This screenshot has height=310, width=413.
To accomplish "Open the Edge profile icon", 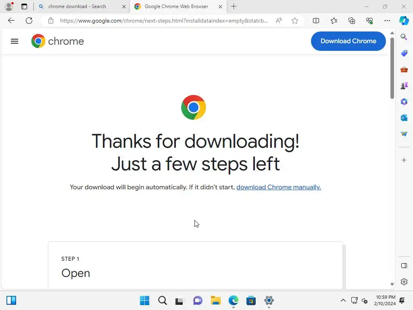I will click(10, 6).
